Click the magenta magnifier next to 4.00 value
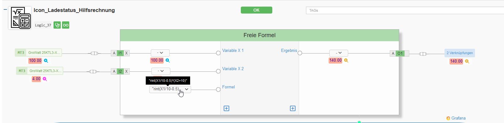Screen dimensions: 504x123 pos(45,79)
